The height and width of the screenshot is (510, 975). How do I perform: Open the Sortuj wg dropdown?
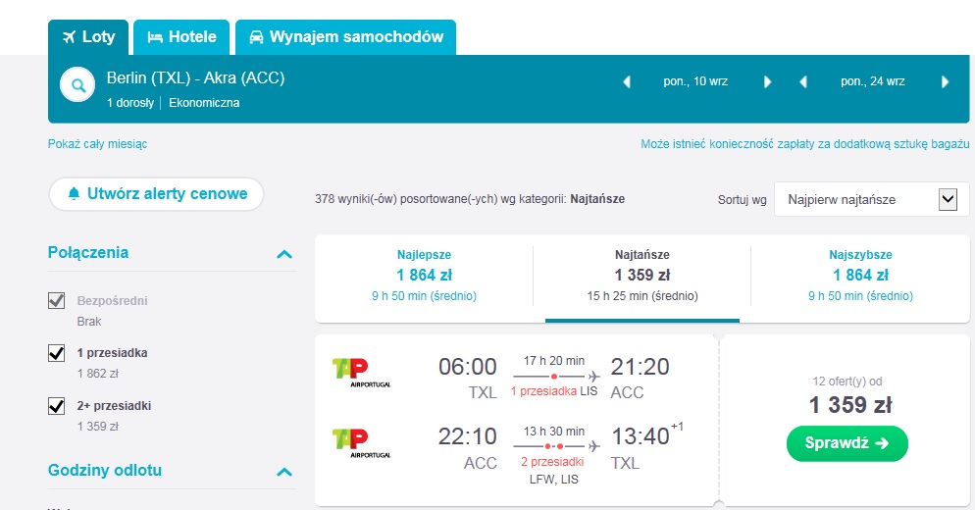click(x=871, y=200)
